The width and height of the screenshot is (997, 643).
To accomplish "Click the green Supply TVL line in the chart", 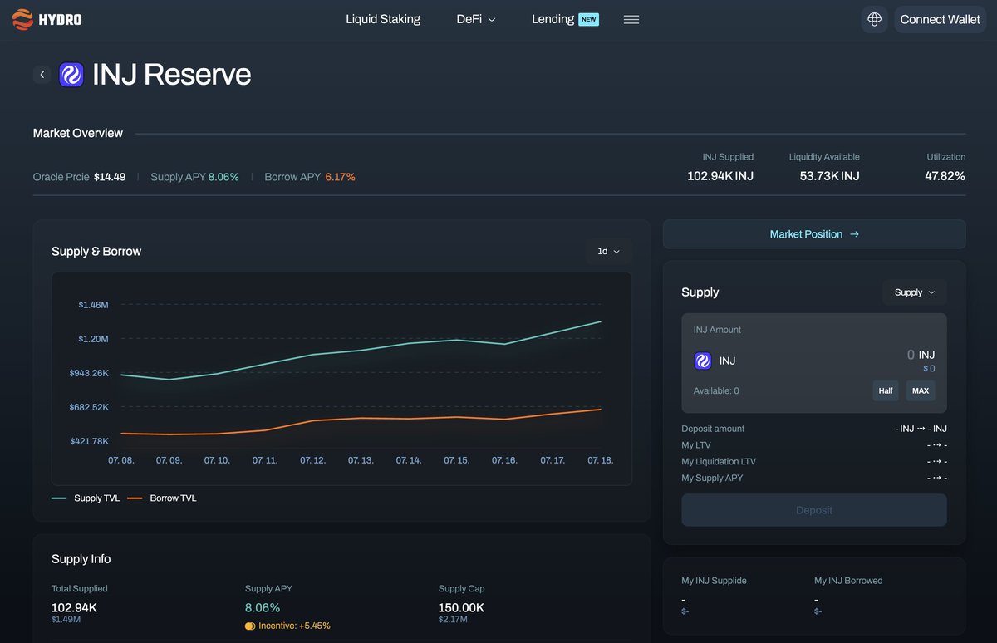I will [x=361, y=351].
